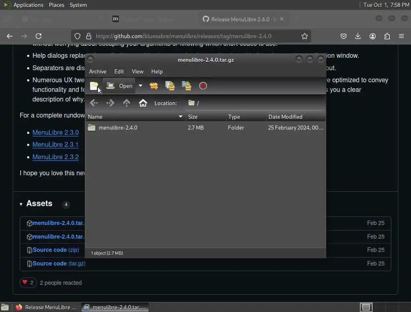
Task: Click the Add files toolbar icon
Action: coord(170,86)
